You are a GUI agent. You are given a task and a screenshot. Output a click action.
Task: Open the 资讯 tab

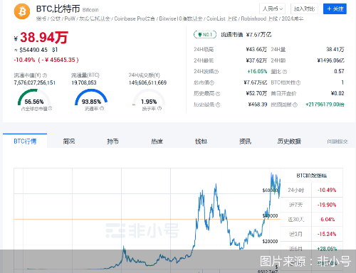pos(245,141)
